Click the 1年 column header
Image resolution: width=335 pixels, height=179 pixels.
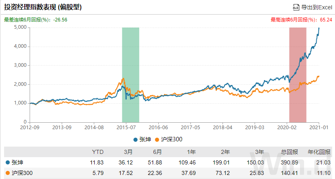(x=191, y=152)
